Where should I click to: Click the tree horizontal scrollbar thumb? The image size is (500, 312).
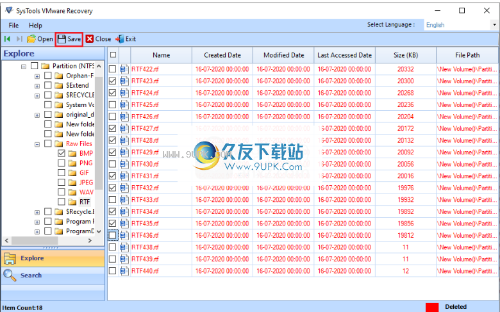coord(35,241)
